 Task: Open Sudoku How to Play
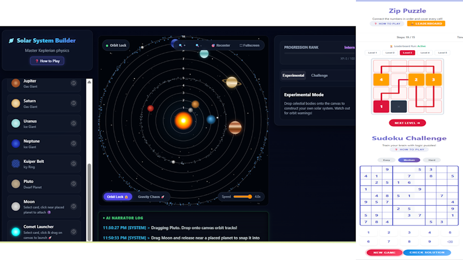[409, 150]
